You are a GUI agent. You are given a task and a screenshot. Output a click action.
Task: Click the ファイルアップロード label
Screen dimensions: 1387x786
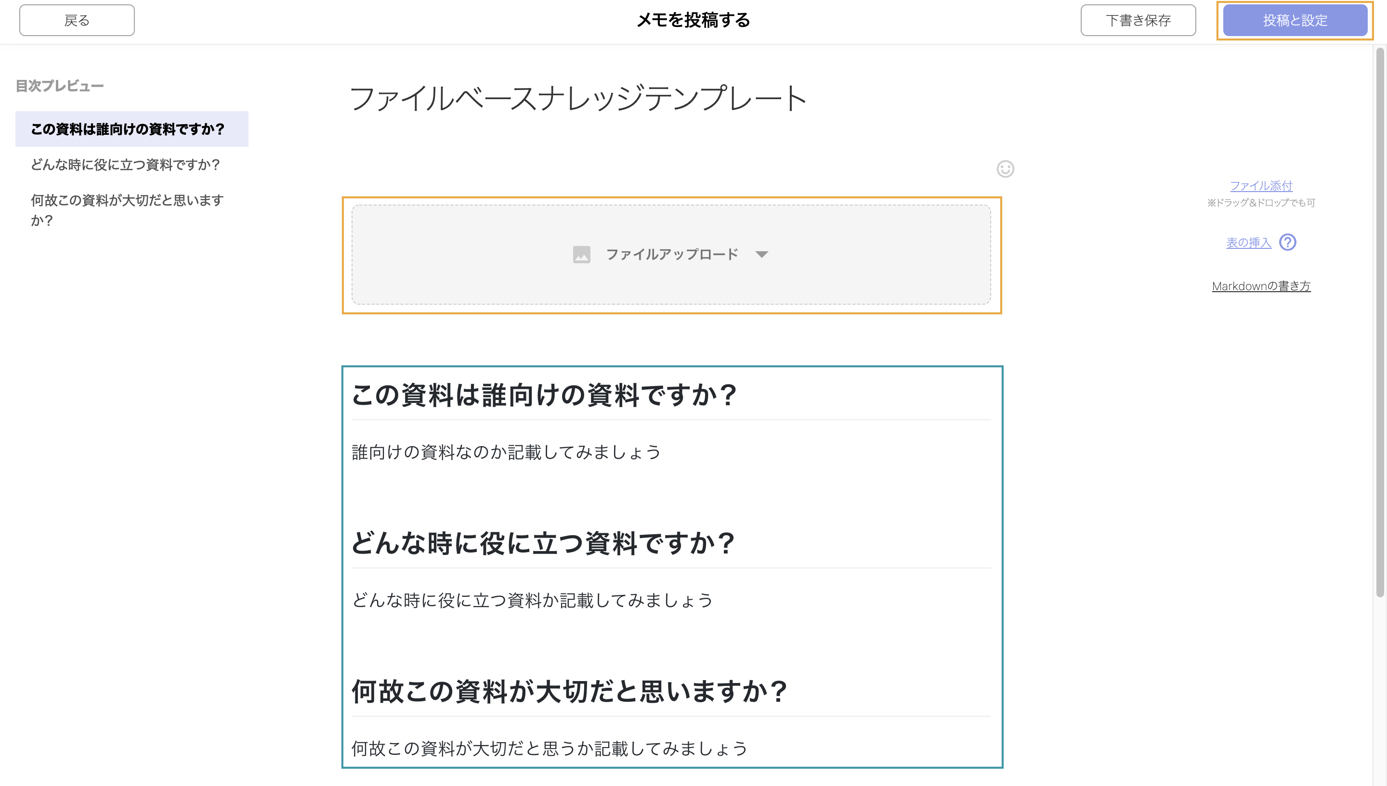(672, 254)
